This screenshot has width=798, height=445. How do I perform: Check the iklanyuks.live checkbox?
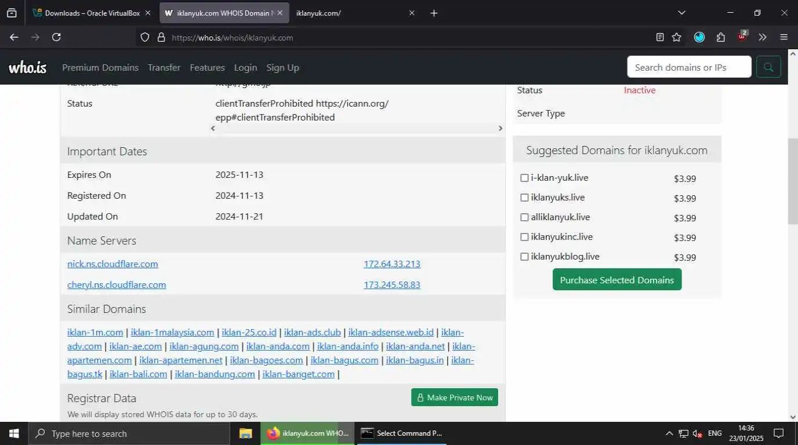pos(524,198)
